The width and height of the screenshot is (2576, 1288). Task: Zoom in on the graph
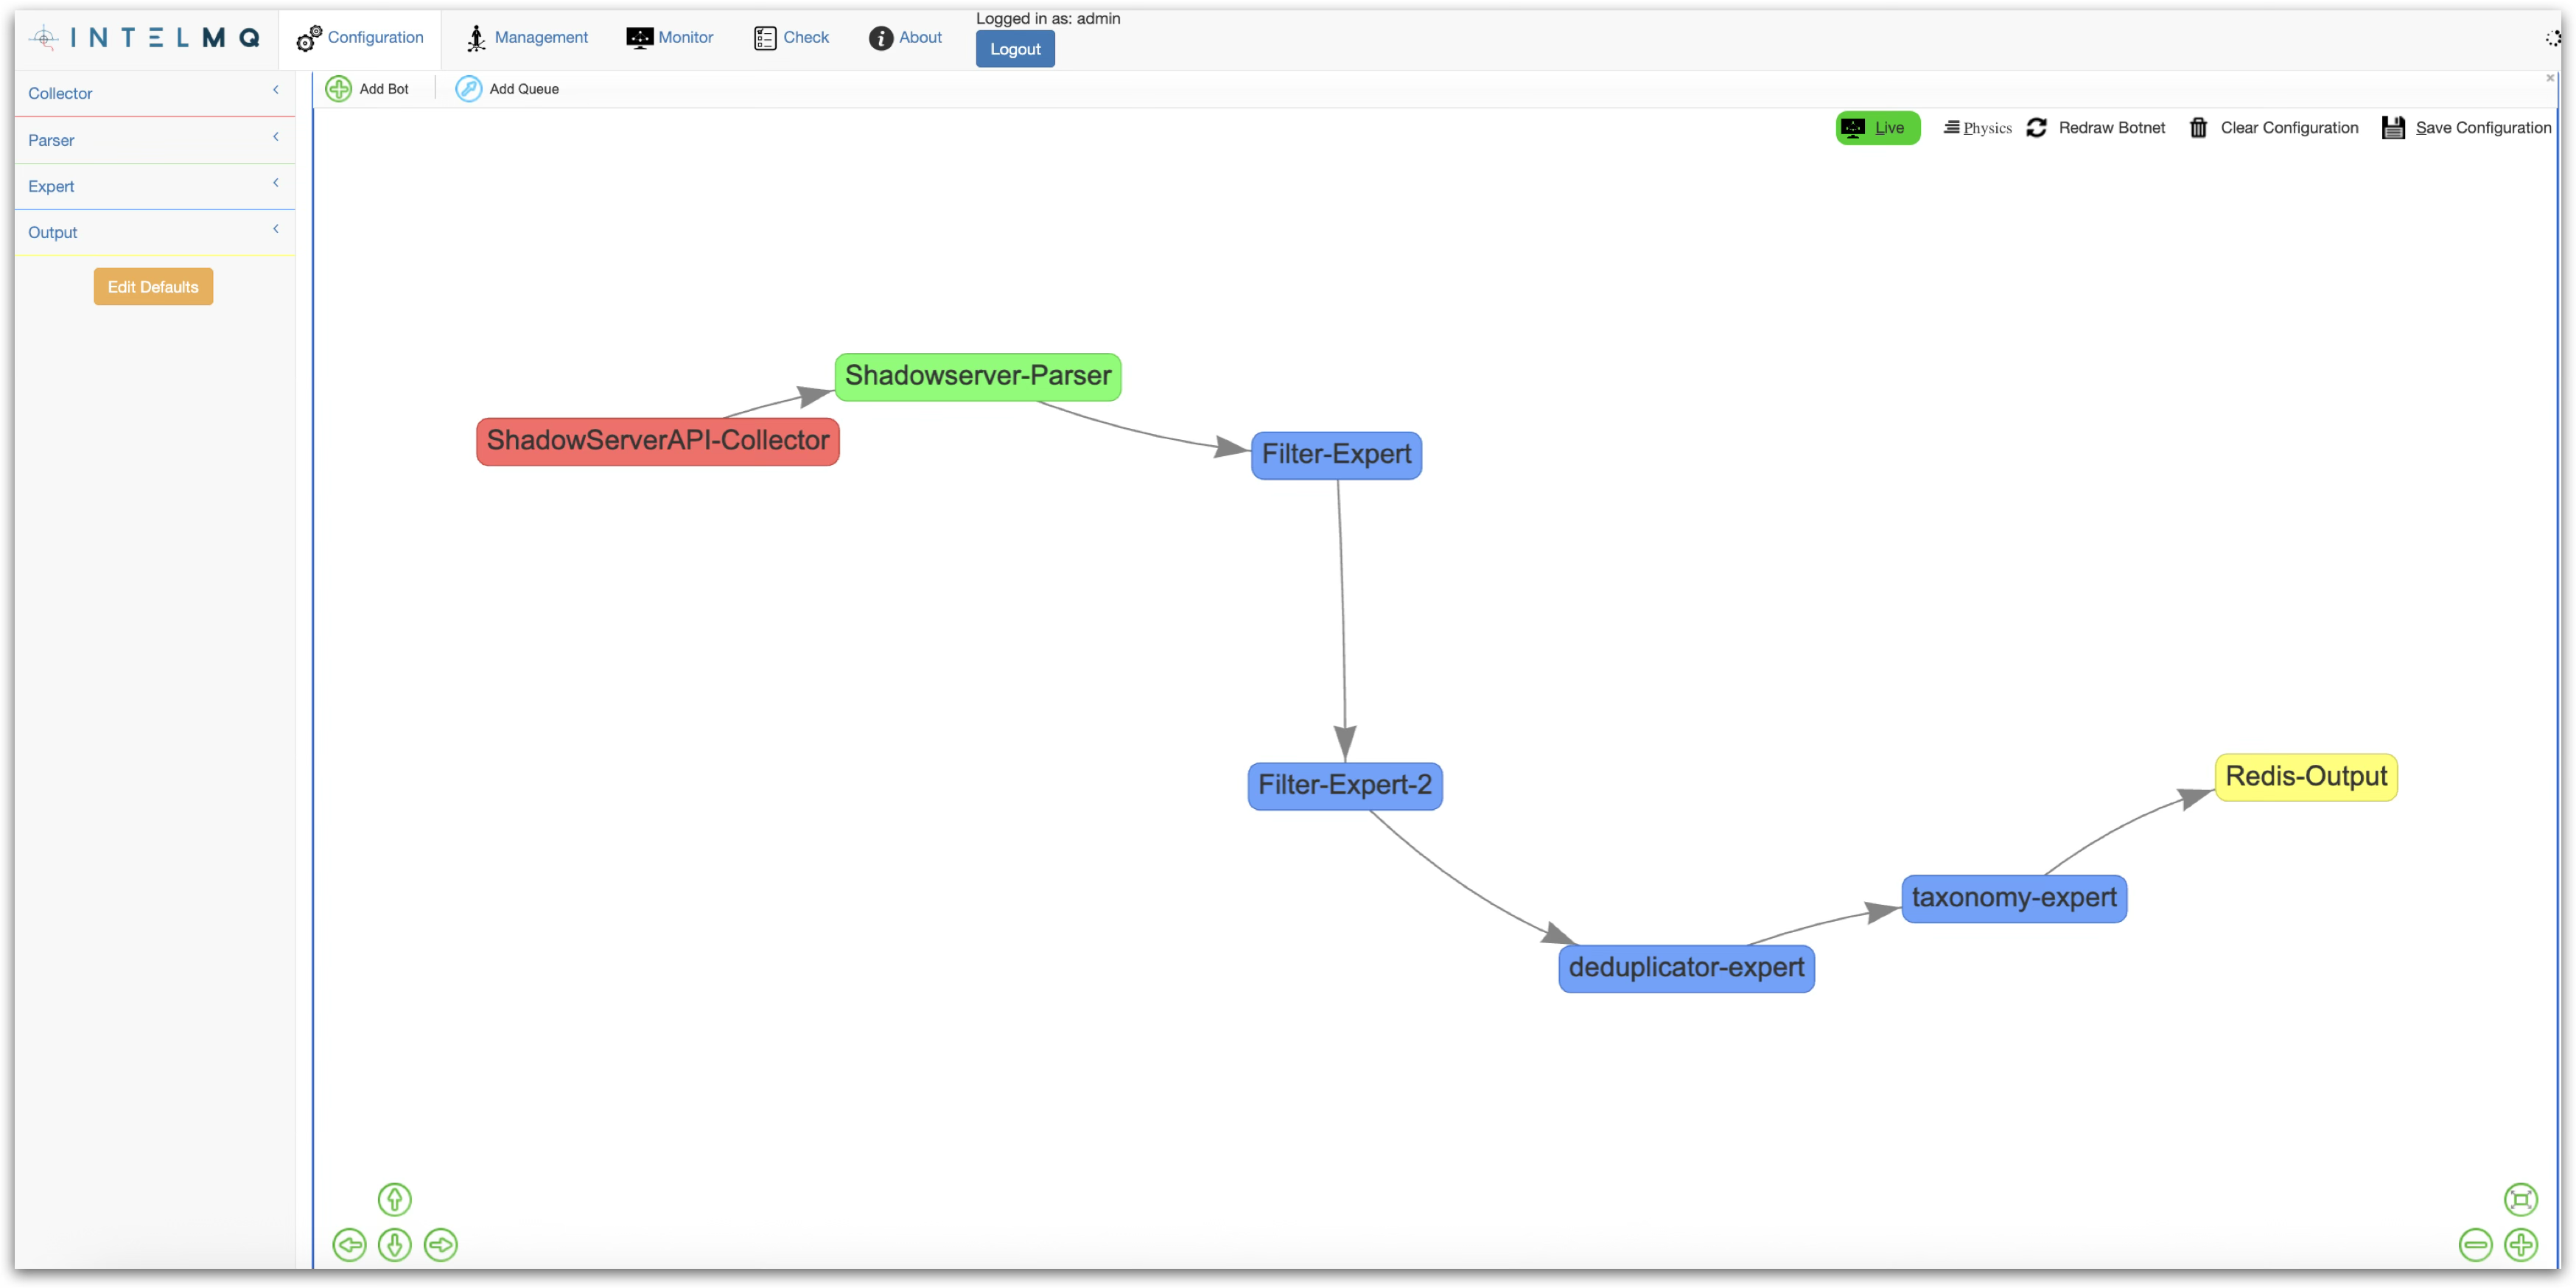(x=2521, y=1245)
